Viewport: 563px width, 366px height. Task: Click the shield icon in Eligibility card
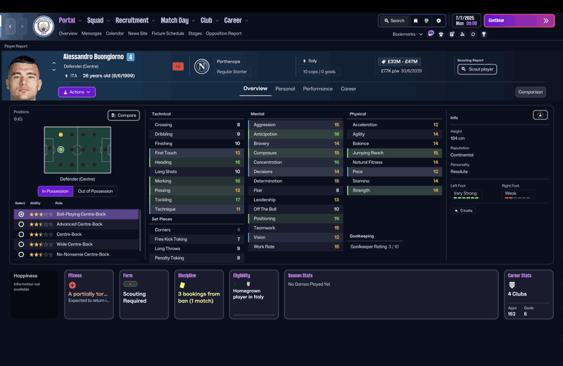pos(248,284)
